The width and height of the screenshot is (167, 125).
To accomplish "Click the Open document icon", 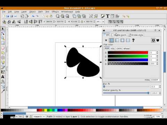I will tap(8, 16).
